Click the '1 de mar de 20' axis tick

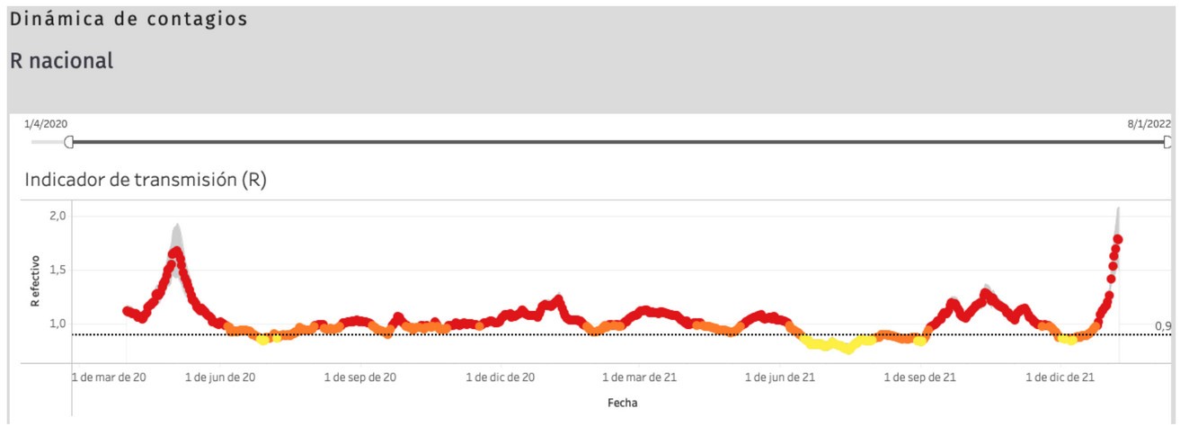point(109,377)
